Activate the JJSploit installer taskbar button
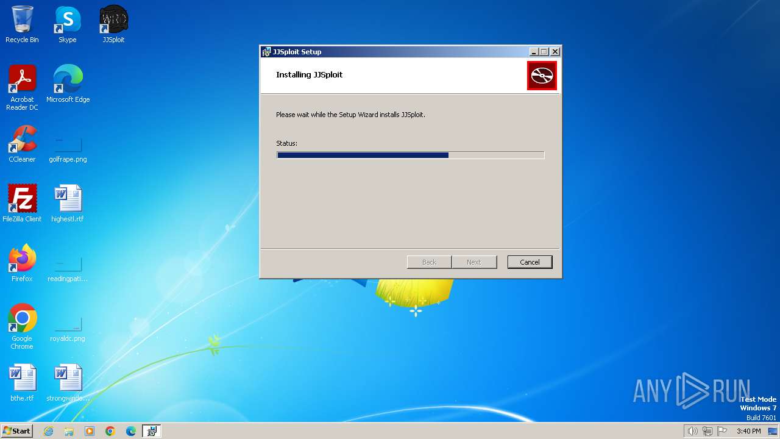Image resolution: width=780 pixels, height=439 pixels. [x=151, y=431]
